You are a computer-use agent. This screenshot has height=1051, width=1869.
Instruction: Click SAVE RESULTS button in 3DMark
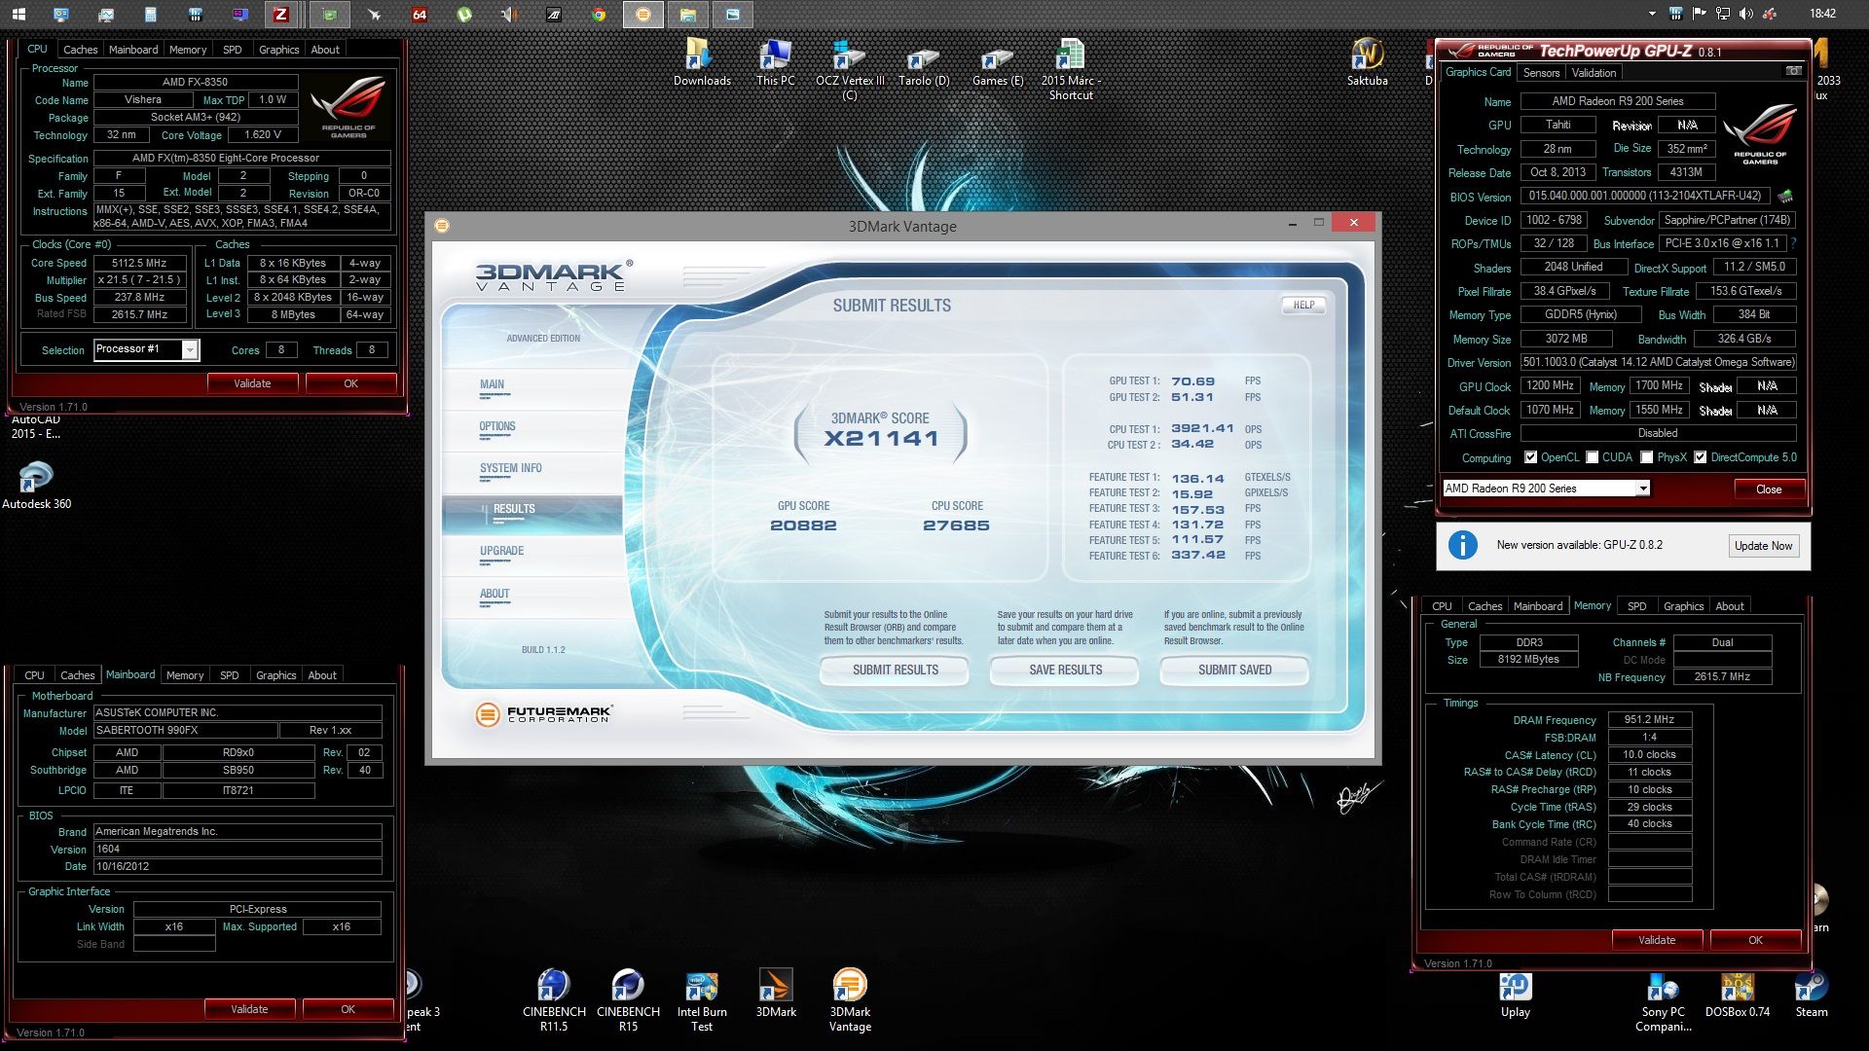pyautogui.click(x=1065, y=670)
